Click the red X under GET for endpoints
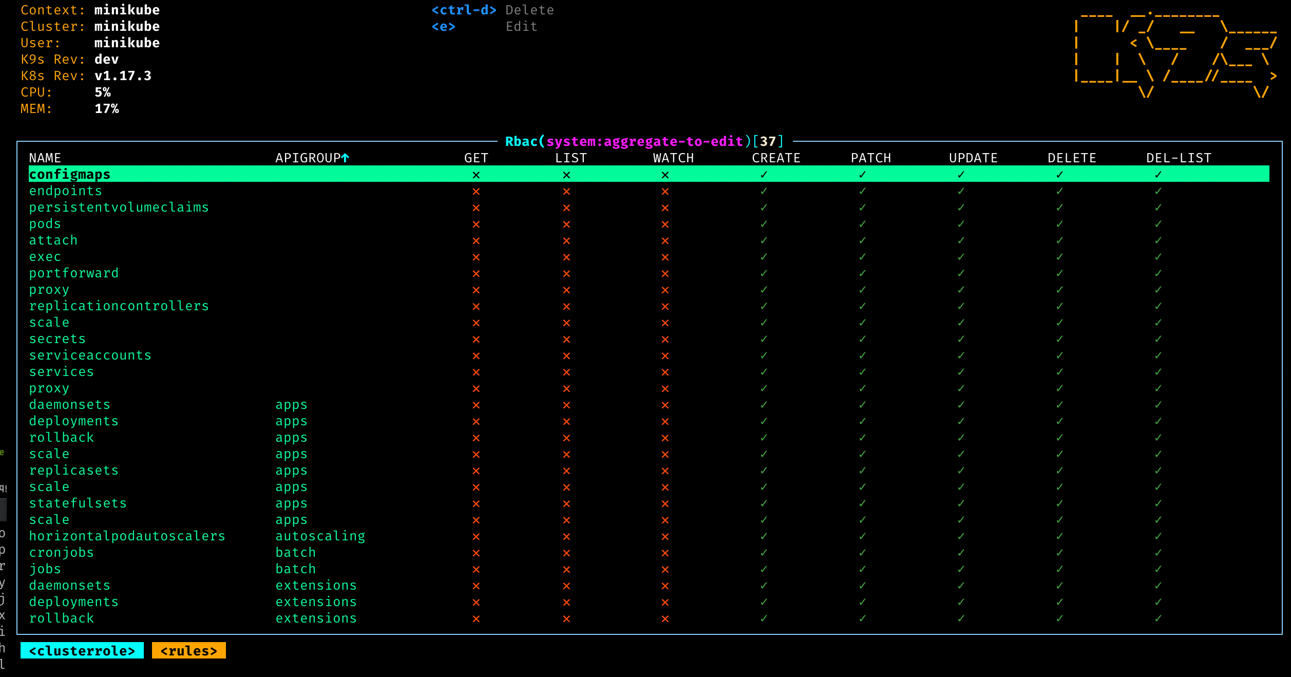This screenshot has width=1291, height=677. tap(476, 192)
